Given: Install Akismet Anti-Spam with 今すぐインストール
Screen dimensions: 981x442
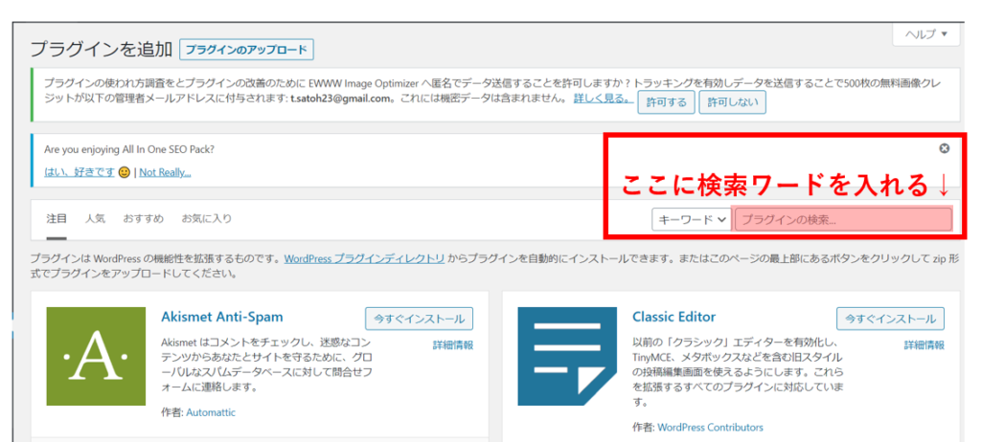Looking at the screenshot, I should (x=420, y=319).
